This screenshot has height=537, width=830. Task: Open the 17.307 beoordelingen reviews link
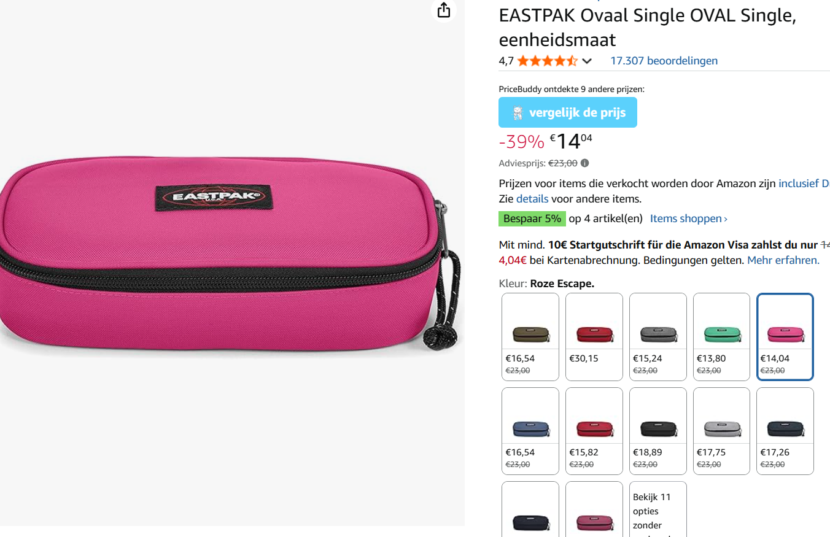pyautogui.click(x=664, y=60)
